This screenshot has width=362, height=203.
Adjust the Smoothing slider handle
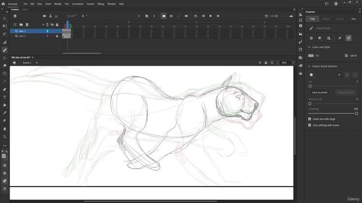356,113
